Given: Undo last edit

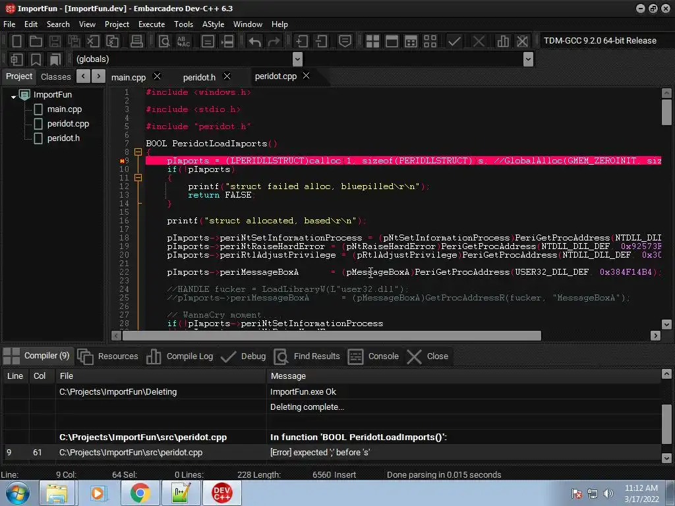Looking at the screenshot, I should click(254, 42).
